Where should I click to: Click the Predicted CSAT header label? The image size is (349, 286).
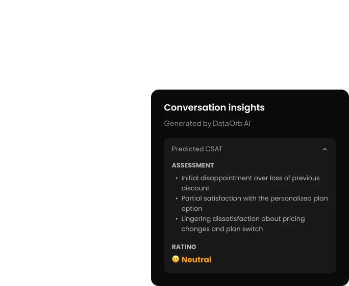pos(197,149)
